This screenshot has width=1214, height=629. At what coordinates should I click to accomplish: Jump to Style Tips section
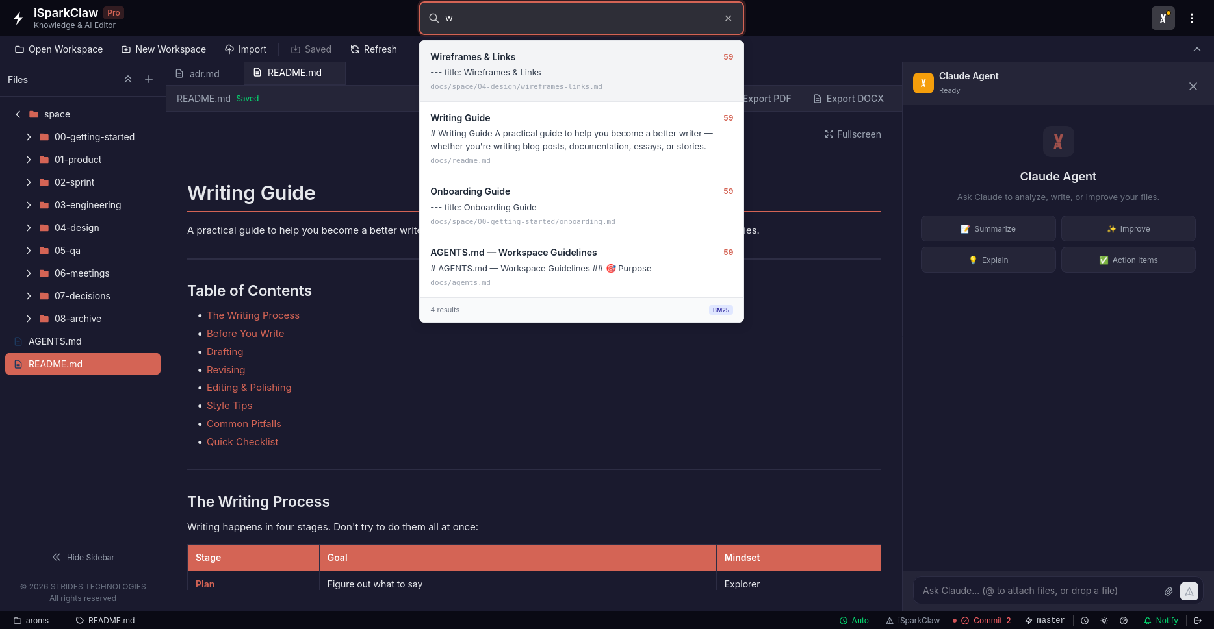229,406
